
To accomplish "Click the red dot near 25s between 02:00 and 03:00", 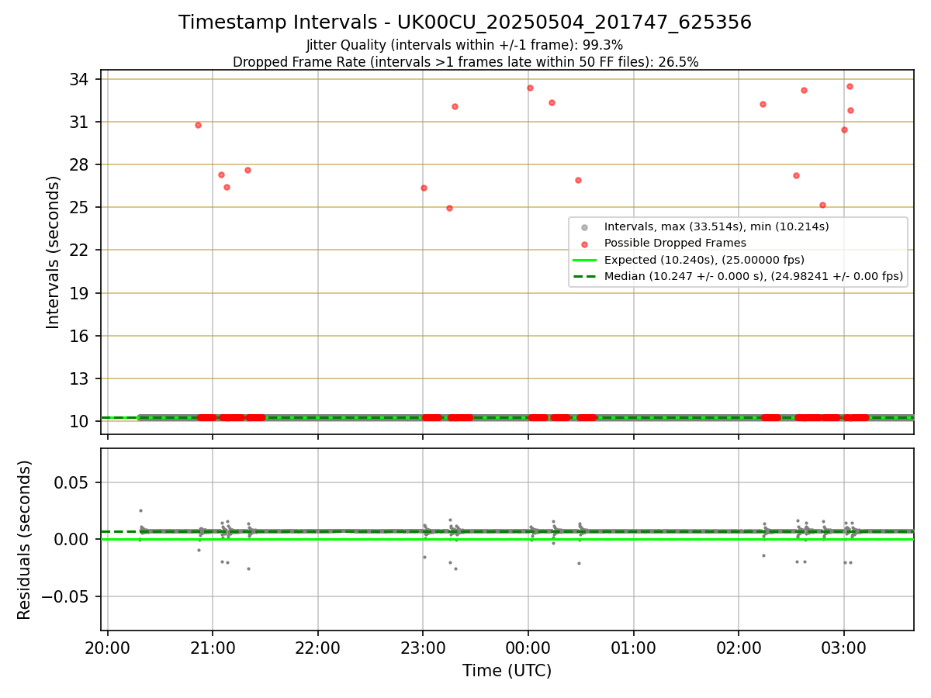I will click(x=822, y=206).
